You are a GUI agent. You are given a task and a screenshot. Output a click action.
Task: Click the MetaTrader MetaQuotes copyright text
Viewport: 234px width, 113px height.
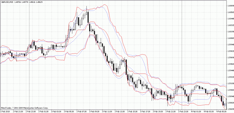[24, 108]
